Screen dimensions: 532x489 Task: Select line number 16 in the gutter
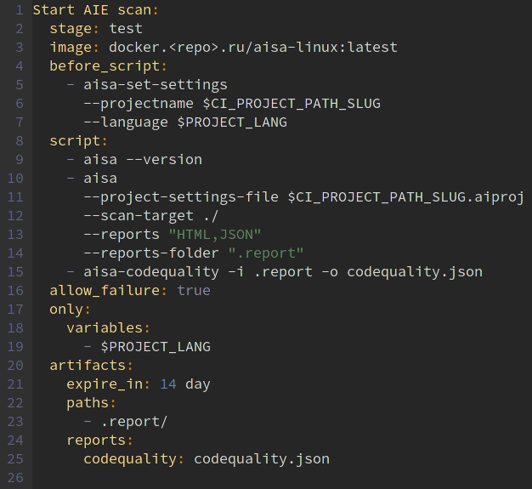(15, 290)
